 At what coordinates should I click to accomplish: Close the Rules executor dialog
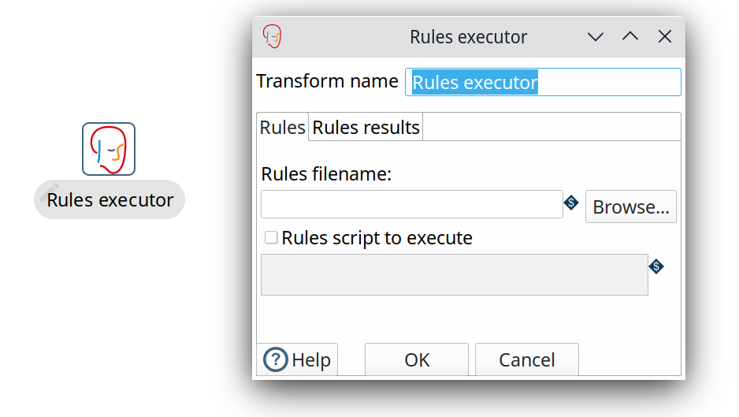pos(665,36)
